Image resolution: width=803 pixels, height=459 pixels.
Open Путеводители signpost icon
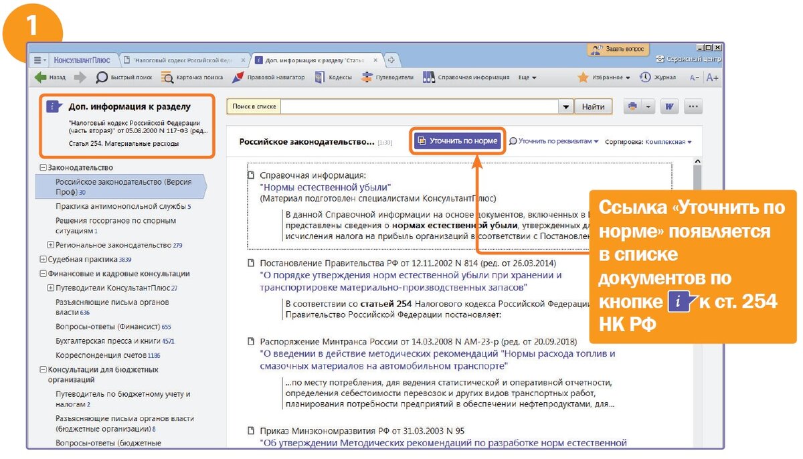coord(367,78)
